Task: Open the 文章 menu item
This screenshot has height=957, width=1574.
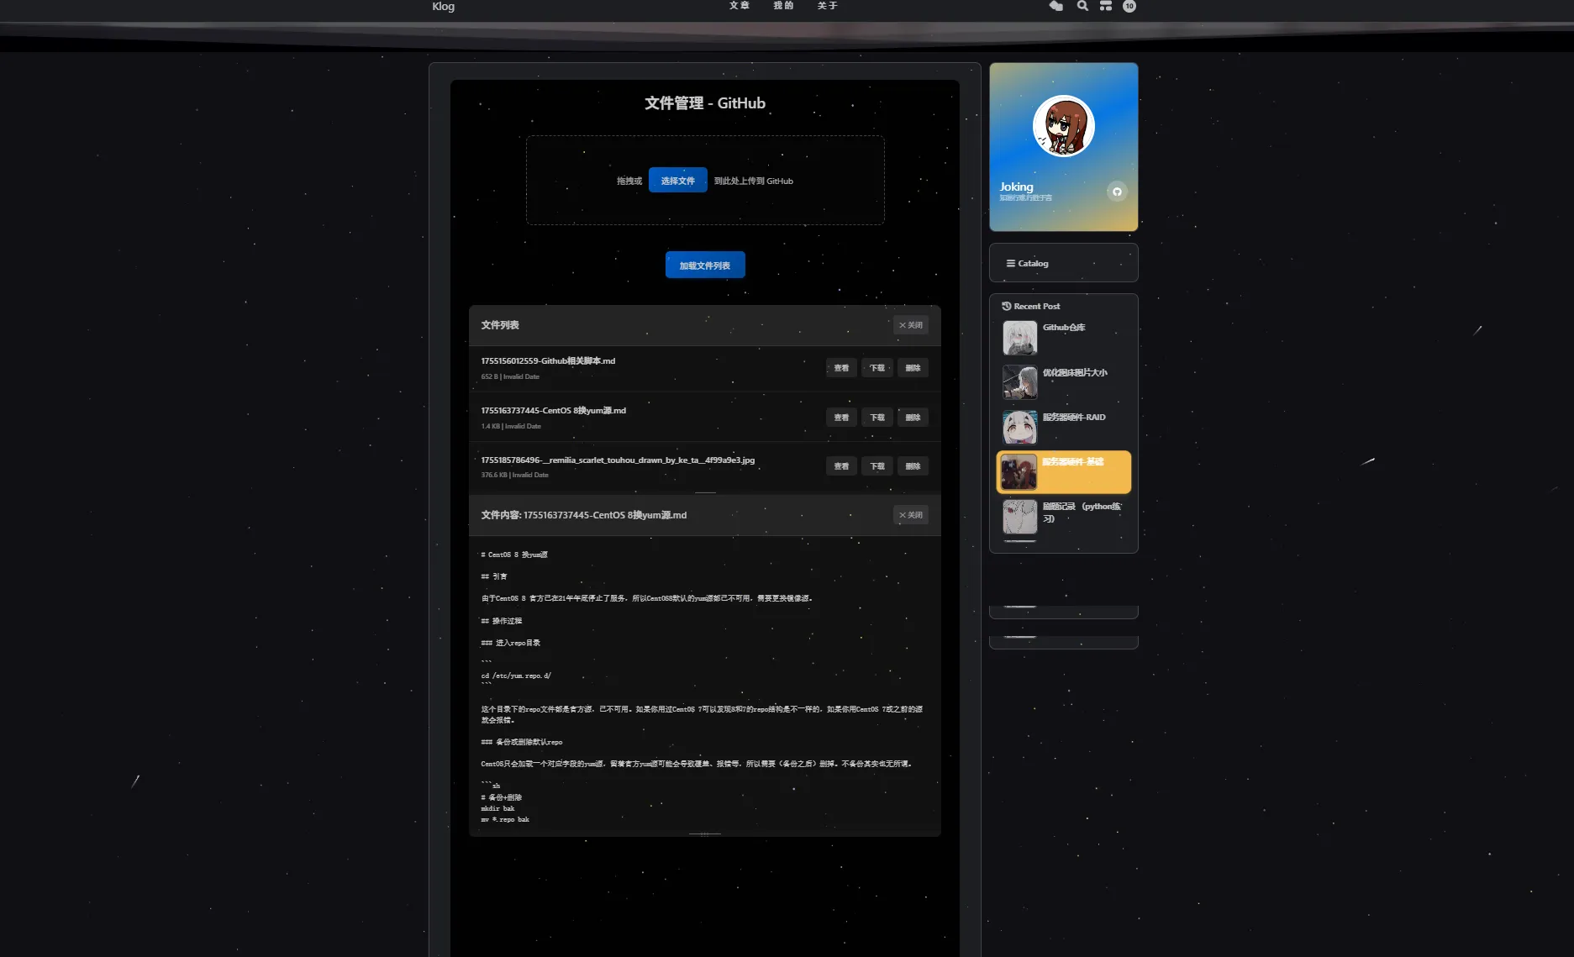Action: click(739, 6)
